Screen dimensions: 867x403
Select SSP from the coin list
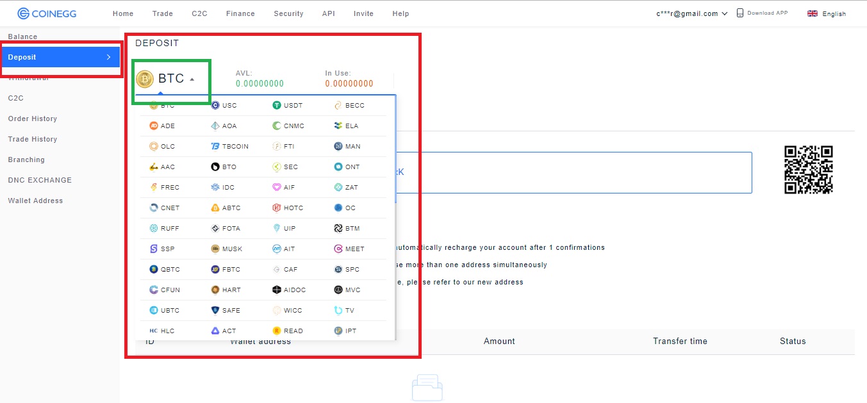(x=161, y=249)
